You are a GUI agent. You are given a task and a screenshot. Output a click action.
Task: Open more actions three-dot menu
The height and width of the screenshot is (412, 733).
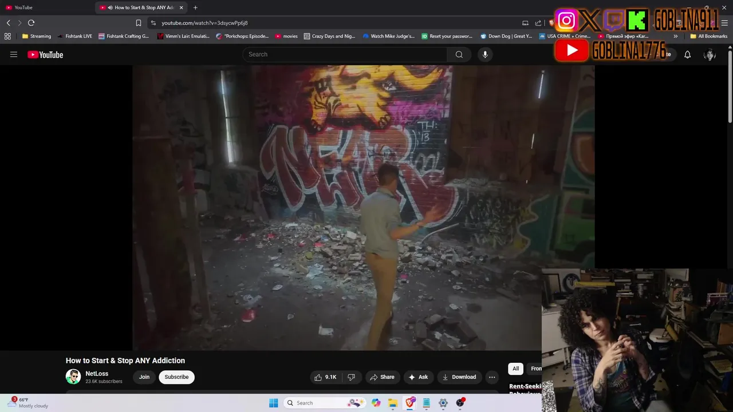(x=492, y=377)
